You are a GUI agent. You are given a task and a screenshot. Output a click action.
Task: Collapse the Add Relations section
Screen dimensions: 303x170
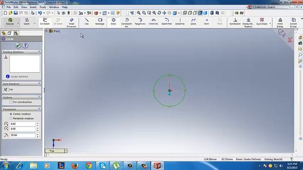coord(39,84)
